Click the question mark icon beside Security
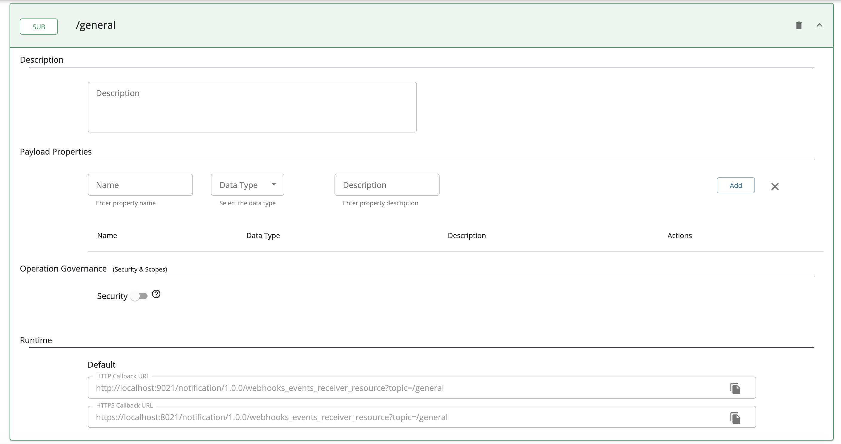Screen dimensions: 841x444 point(156,294)
